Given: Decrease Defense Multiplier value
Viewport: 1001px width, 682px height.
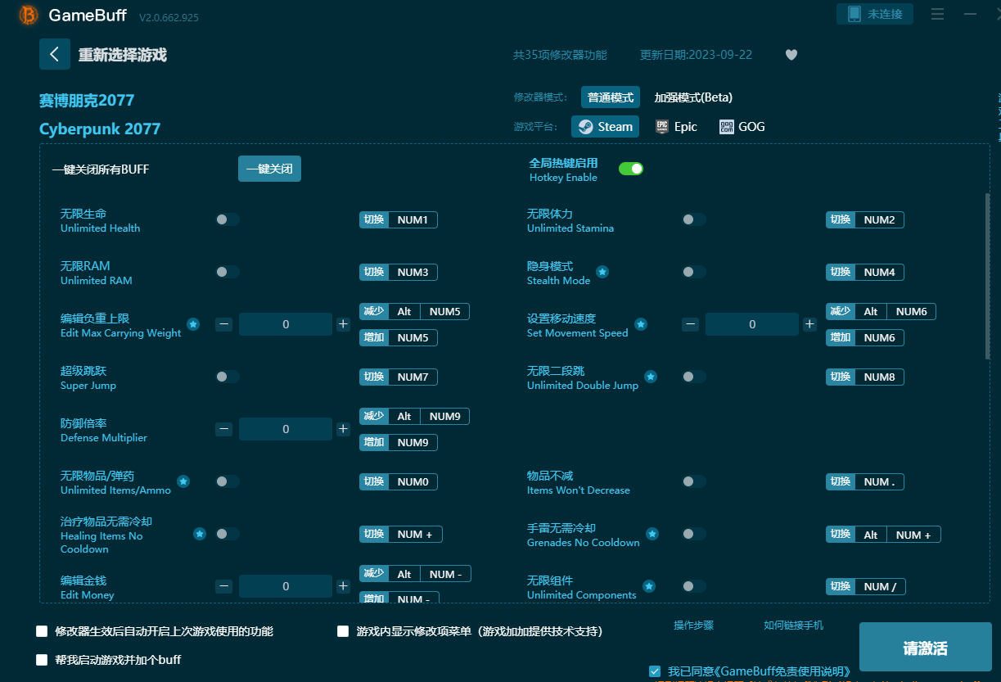Looking at the screenshot, I should [x=224, y=429].
